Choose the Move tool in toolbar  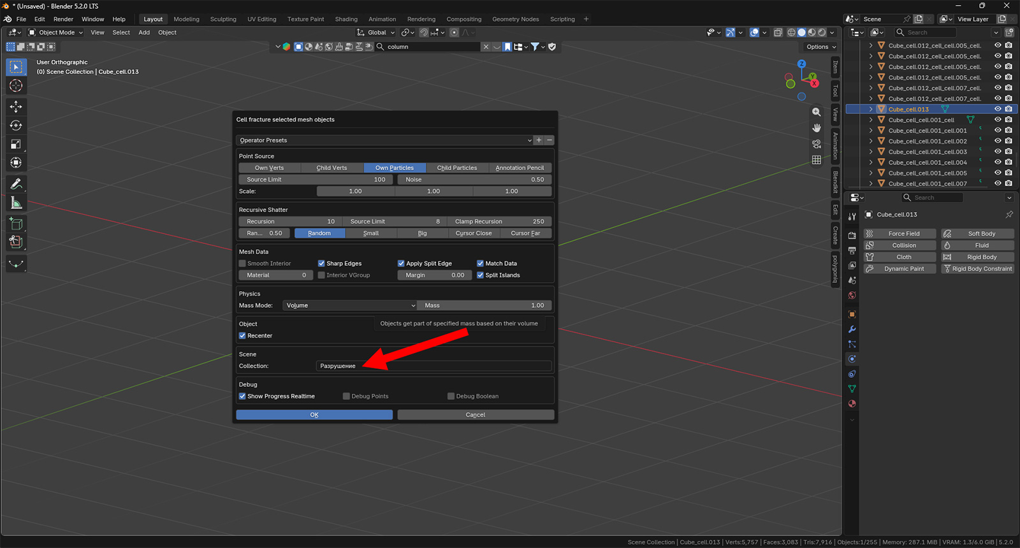16,107
